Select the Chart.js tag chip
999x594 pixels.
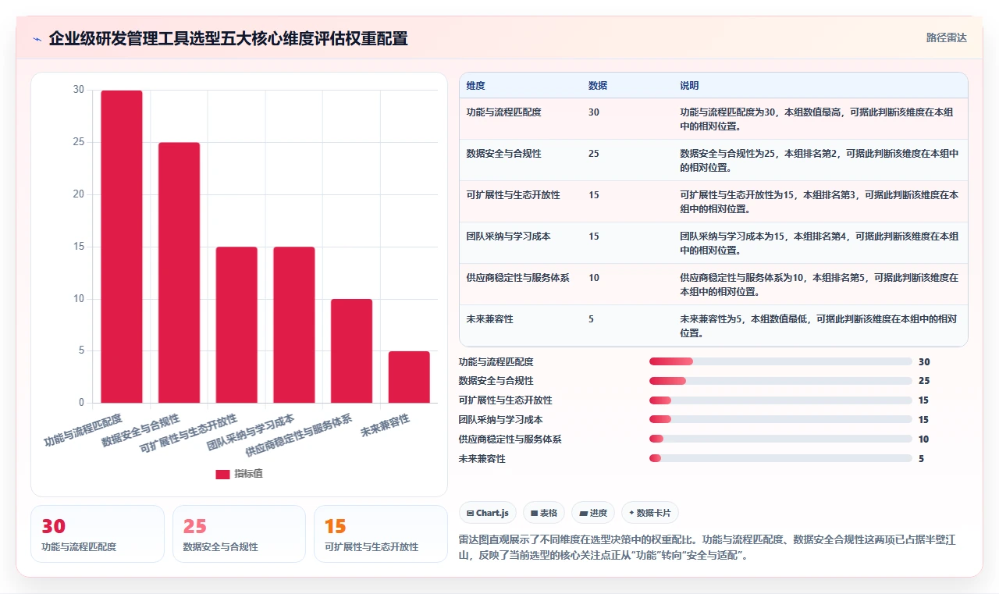pyautogui.click(x=488, y=513)
